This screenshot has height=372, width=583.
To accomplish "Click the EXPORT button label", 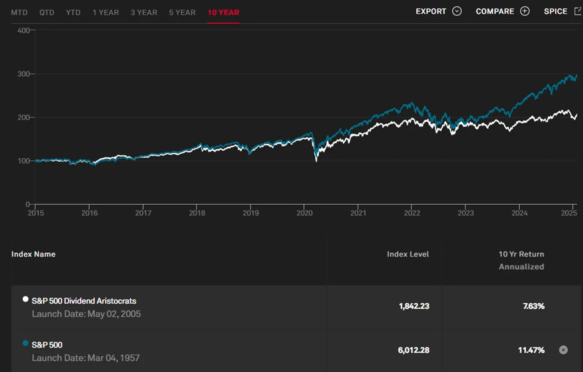I will pos(431,11).
